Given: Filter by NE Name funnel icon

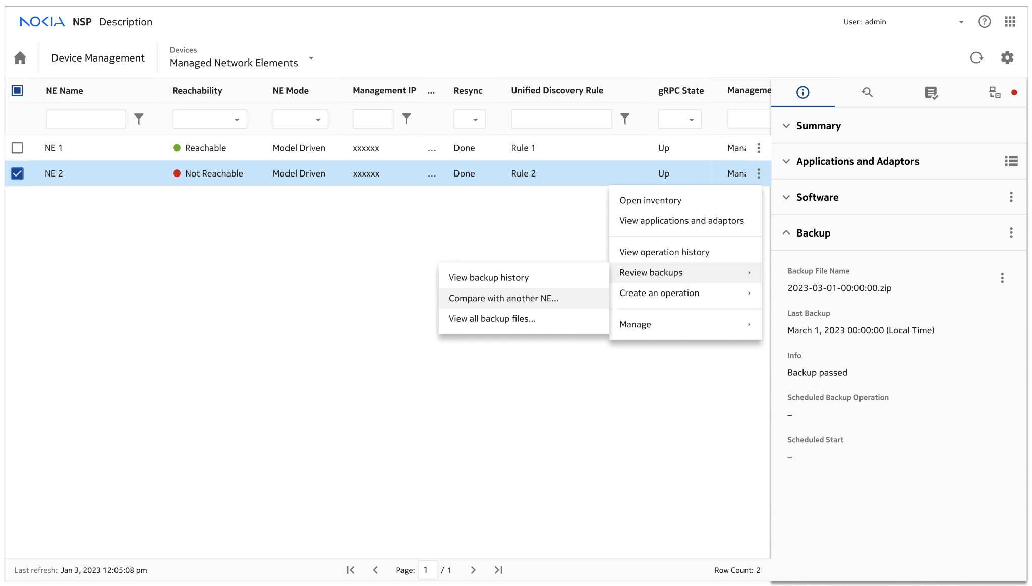Looking at the screenshot, I should point(139,119).
